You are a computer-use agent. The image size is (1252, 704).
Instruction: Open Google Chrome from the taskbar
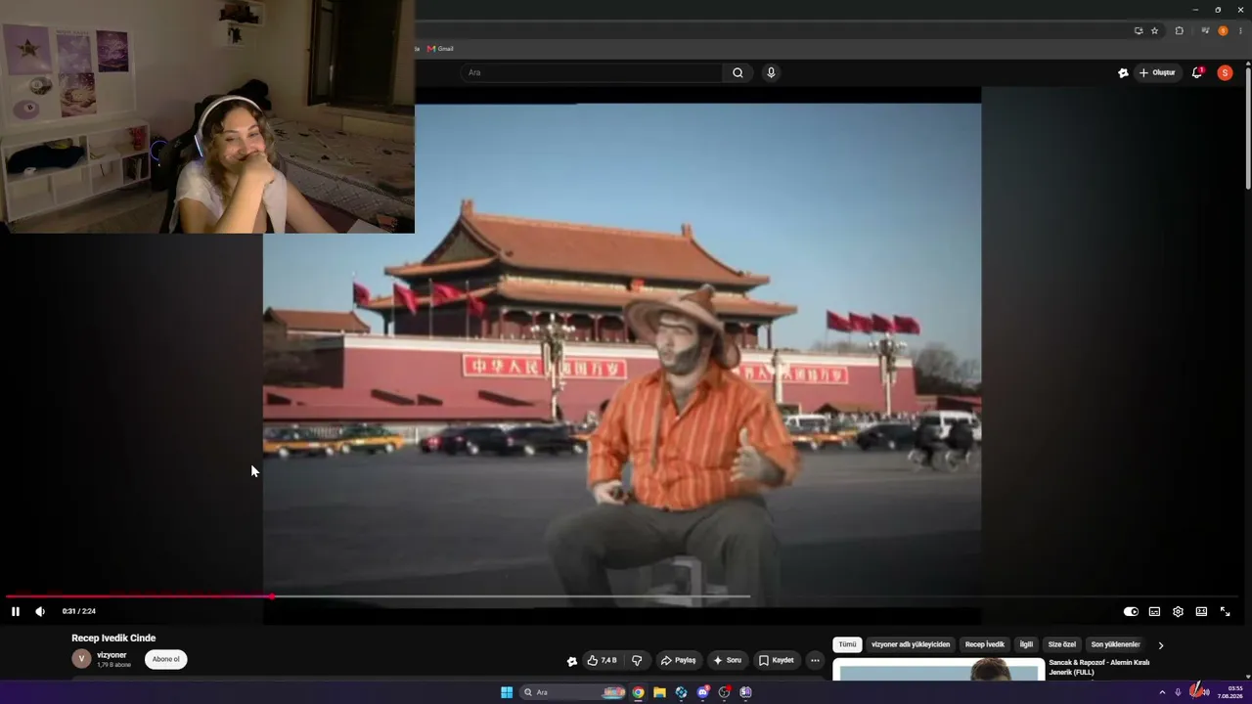coord(638,692)
